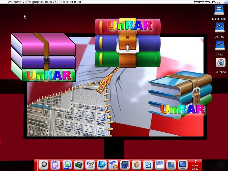Click the documents with green arrow dock icon
This screenshot has width=228, height=171.
pos(67,165)
